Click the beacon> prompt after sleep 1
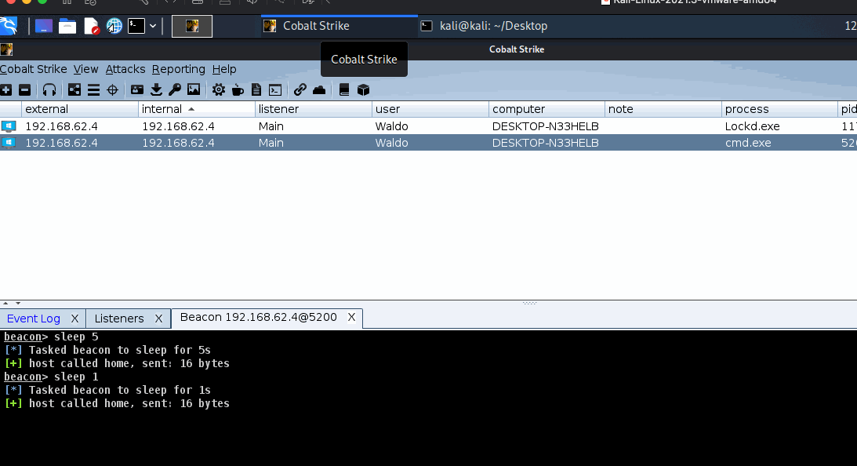Image resolution: width=857 pixels, height=466 pixels. point(26,377)
